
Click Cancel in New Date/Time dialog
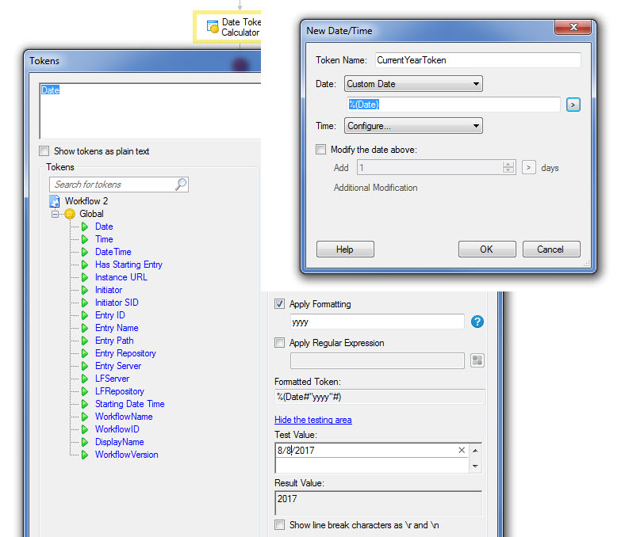coord(551,249)
